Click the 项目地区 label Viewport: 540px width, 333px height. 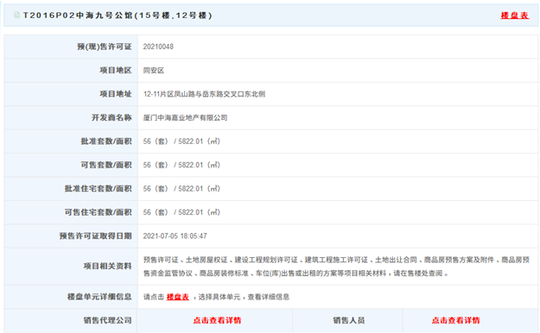tap(116, 71)
